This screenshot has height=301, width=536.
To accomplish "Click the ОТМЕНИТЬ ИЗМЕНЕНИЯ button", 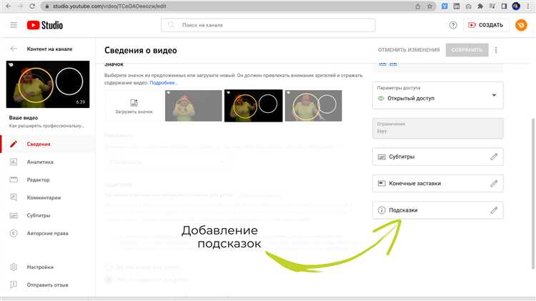I will [409, 50].
